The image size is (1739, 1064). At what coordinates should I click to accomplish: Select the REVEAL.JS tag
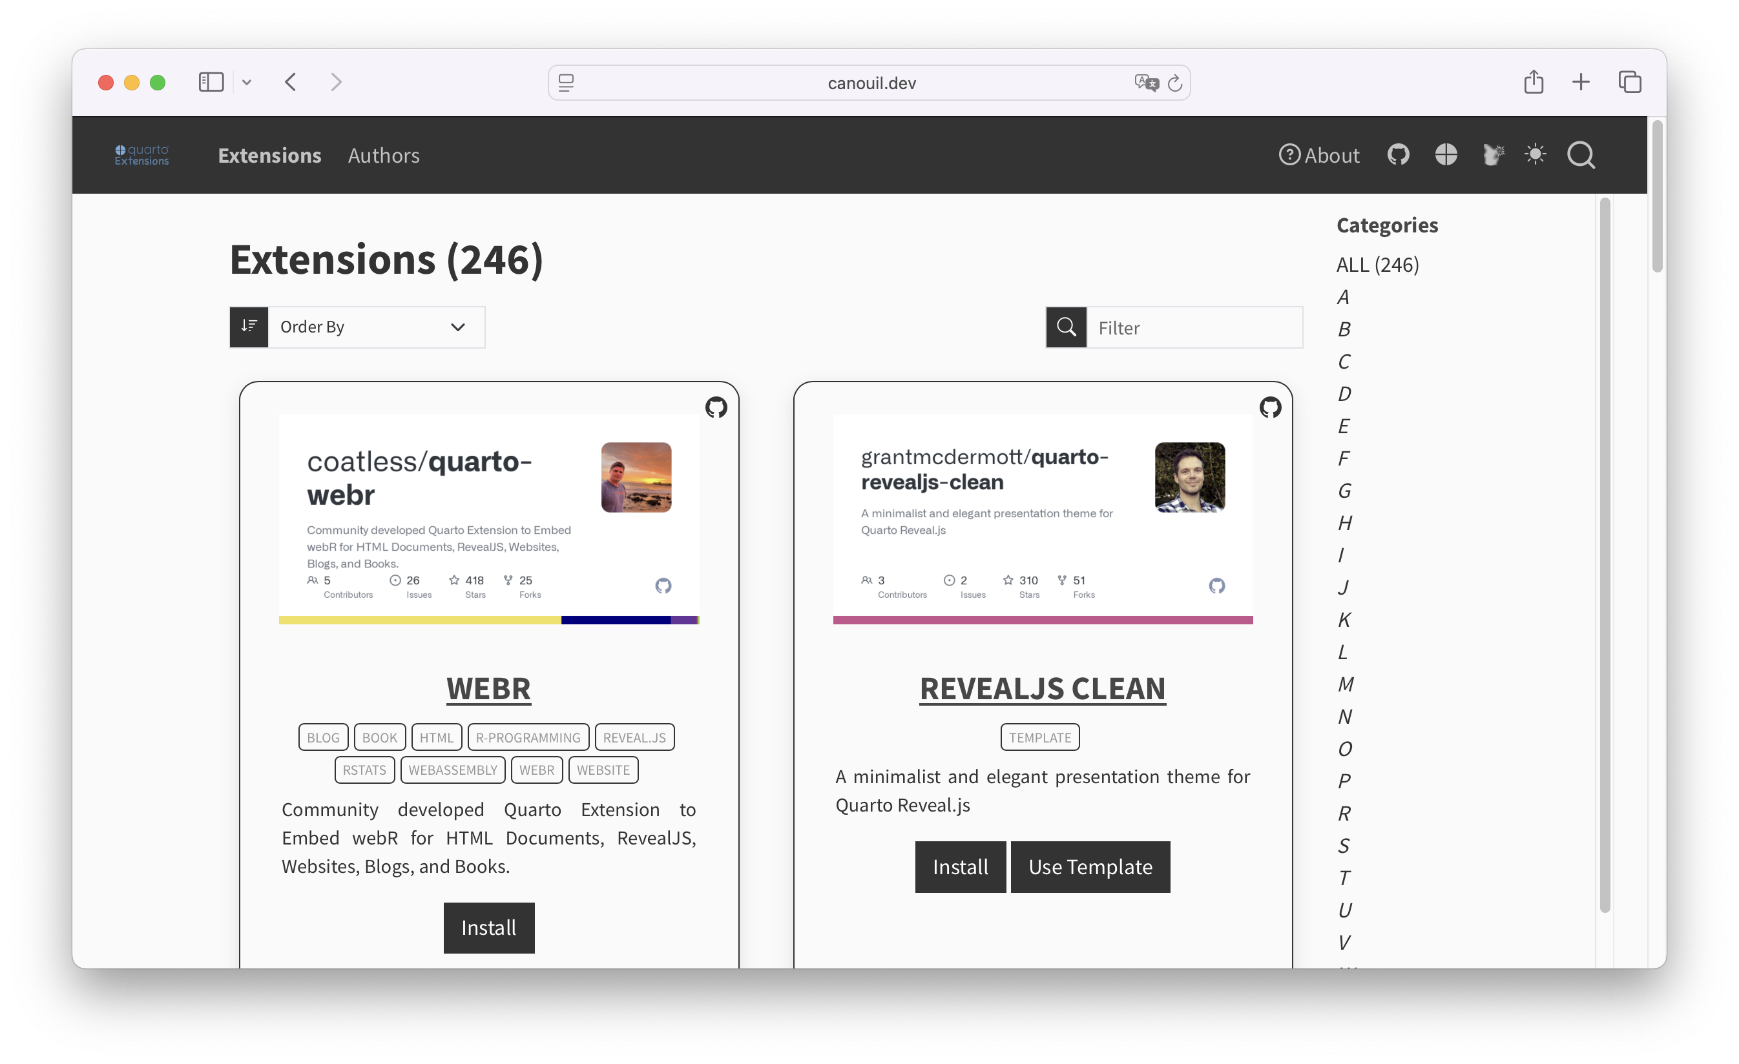(634, 737)
